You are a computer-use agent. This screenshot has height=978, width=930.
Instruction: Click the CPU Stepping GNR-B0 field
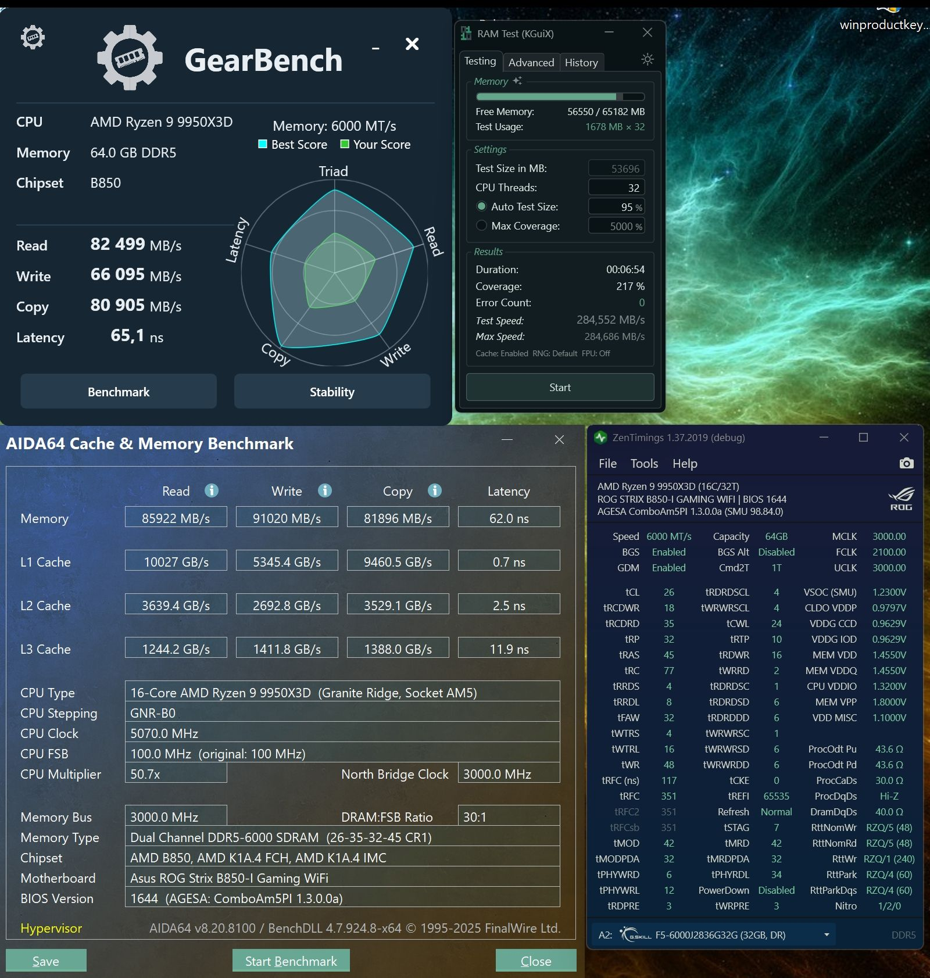click(x=342, y=712)
